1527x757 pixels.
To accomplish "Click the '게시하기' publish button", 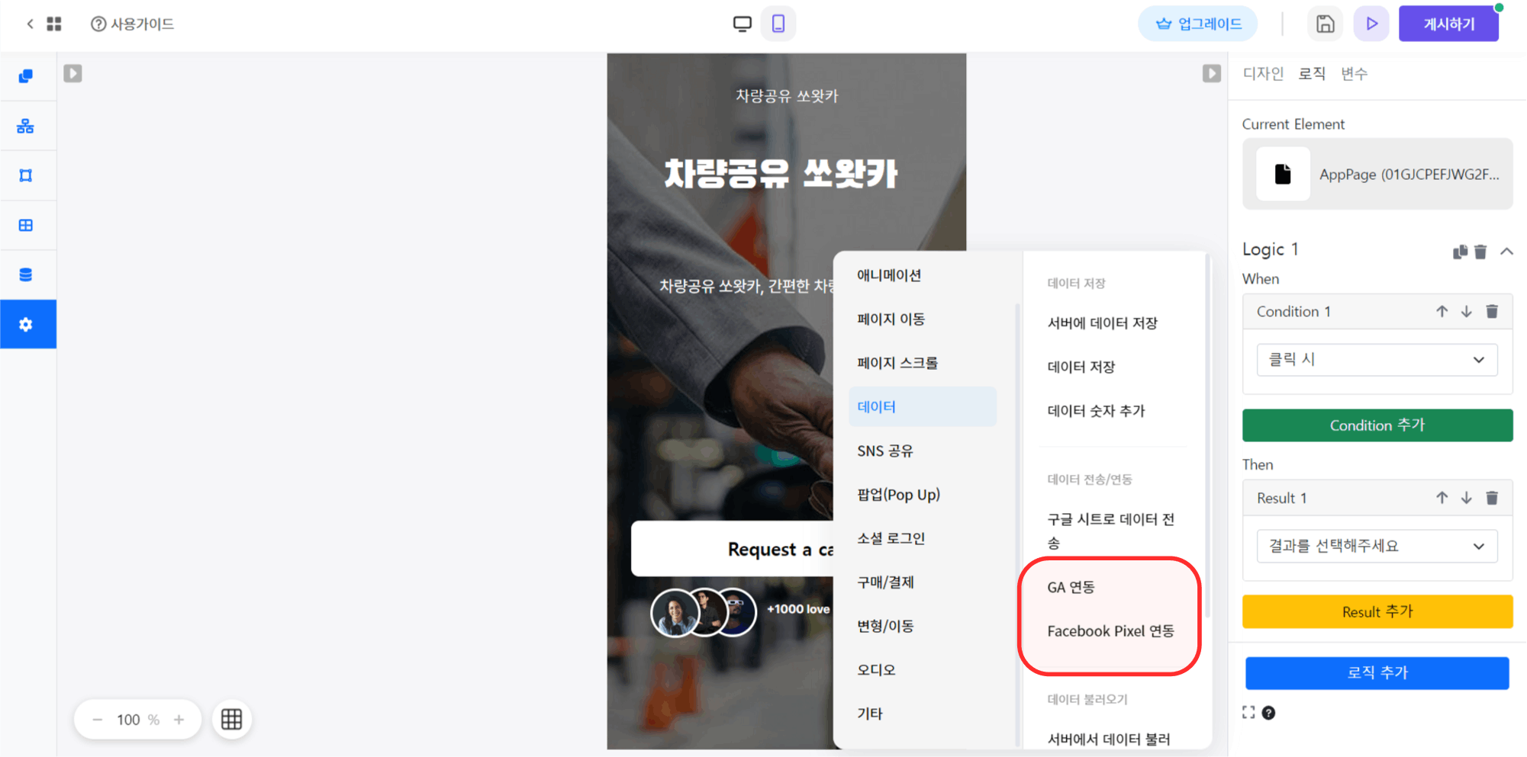I will click(x=1448, y=24).
